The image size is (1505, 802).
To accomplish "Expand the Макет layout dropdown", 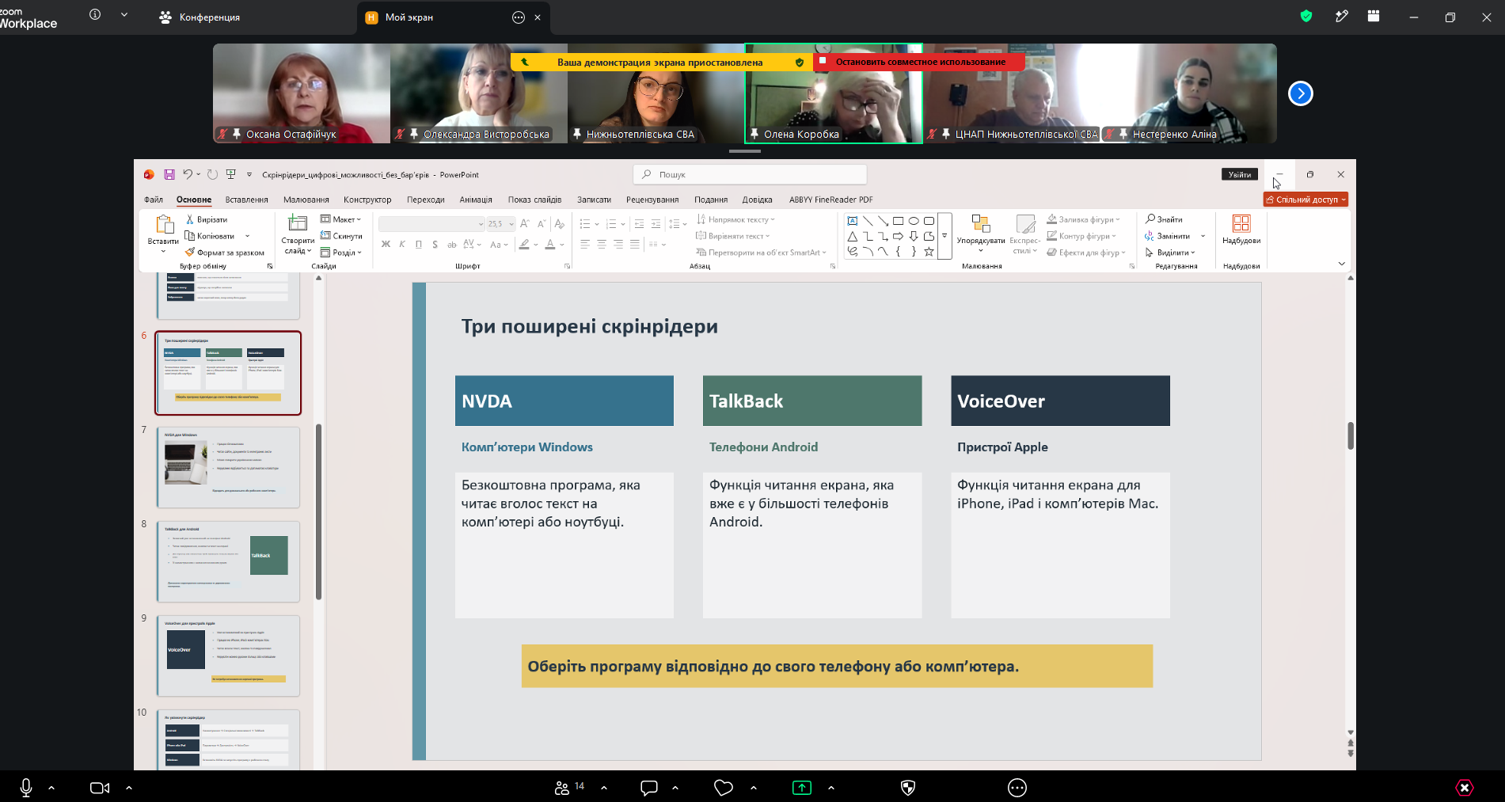I will (x=341, y=219).
